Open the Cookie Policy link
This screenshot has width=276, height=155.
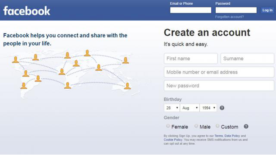point(173,139)
